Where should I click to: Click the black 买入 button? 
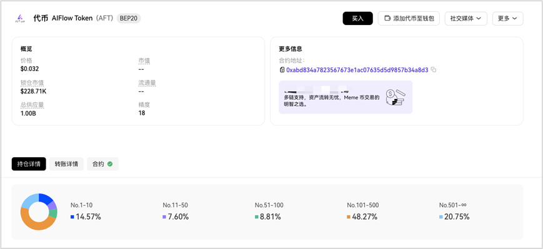(357, 18)
